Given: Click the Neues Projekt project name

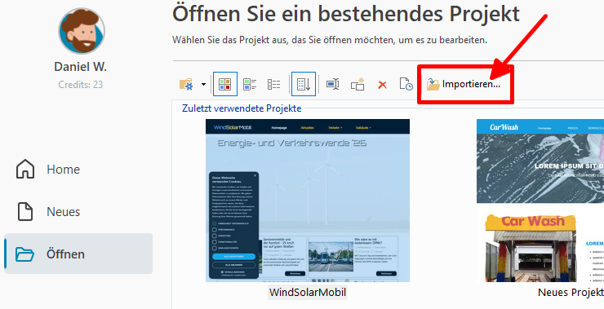Looking at the screenshot, I should pos(571,292).
